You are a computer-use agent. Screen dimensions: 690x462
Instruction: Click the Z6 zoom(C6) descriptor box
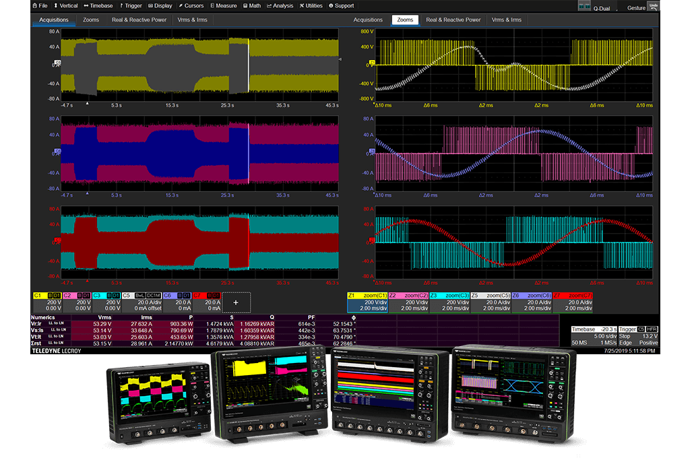tap(530, 302)
